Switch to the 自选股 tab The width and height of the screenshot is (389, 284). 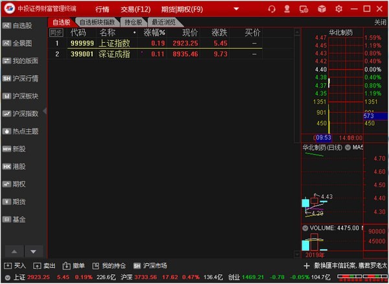click(62, 22)
